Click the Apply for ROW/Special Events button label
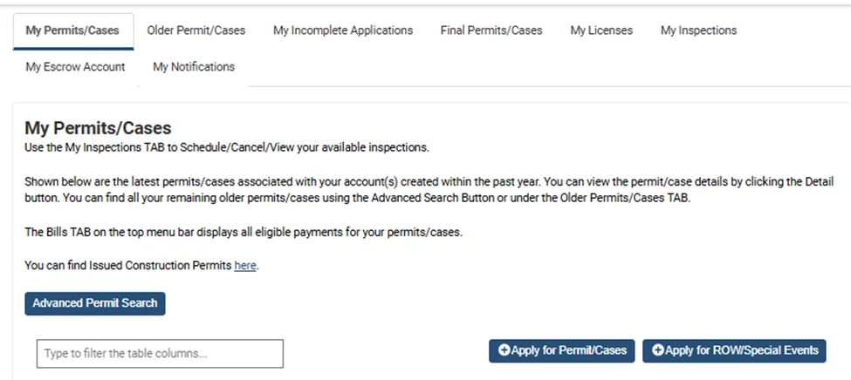The image size is (851, 380). point(742,350)
